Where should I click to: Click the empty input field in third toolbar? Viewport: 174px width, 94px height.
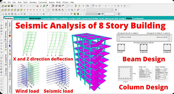pos(110,14)
